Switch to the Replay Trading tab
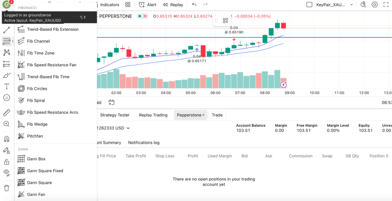This screenshot has width=392, height=201. pos(153,115)
